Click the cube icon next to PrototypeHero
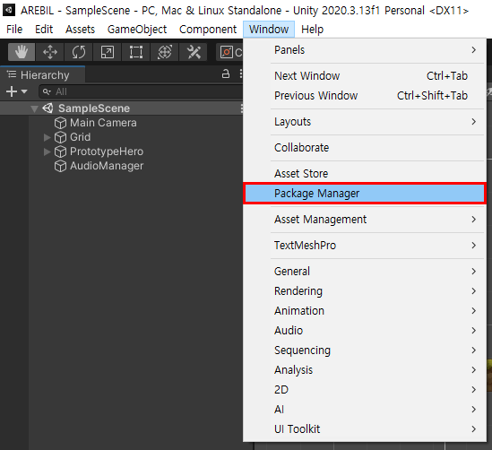This screenshot has width=492, height=450. point(60,151)
